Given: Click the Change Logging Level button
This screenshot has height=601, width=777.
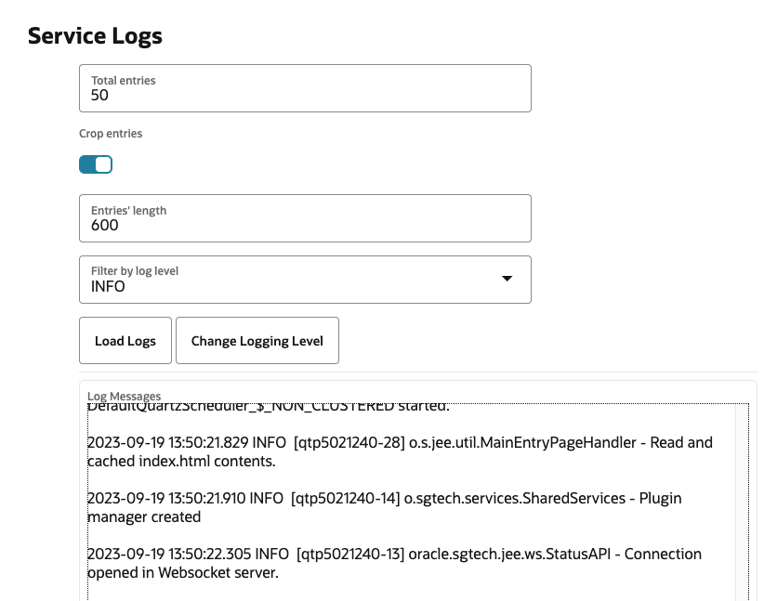Looking at the screenshot, I should tap(257, 341).
